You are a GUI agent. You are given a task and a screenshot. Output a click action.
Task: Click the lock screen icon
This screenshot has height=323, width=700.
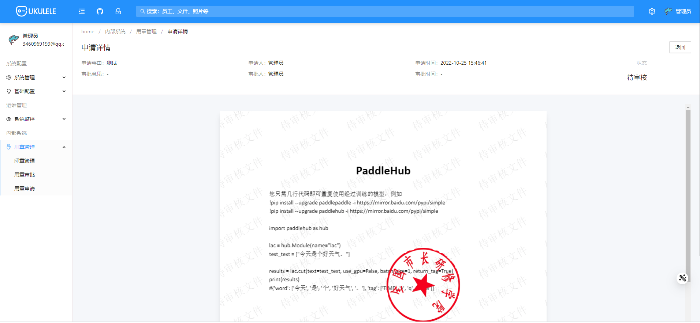coord(118,11)
